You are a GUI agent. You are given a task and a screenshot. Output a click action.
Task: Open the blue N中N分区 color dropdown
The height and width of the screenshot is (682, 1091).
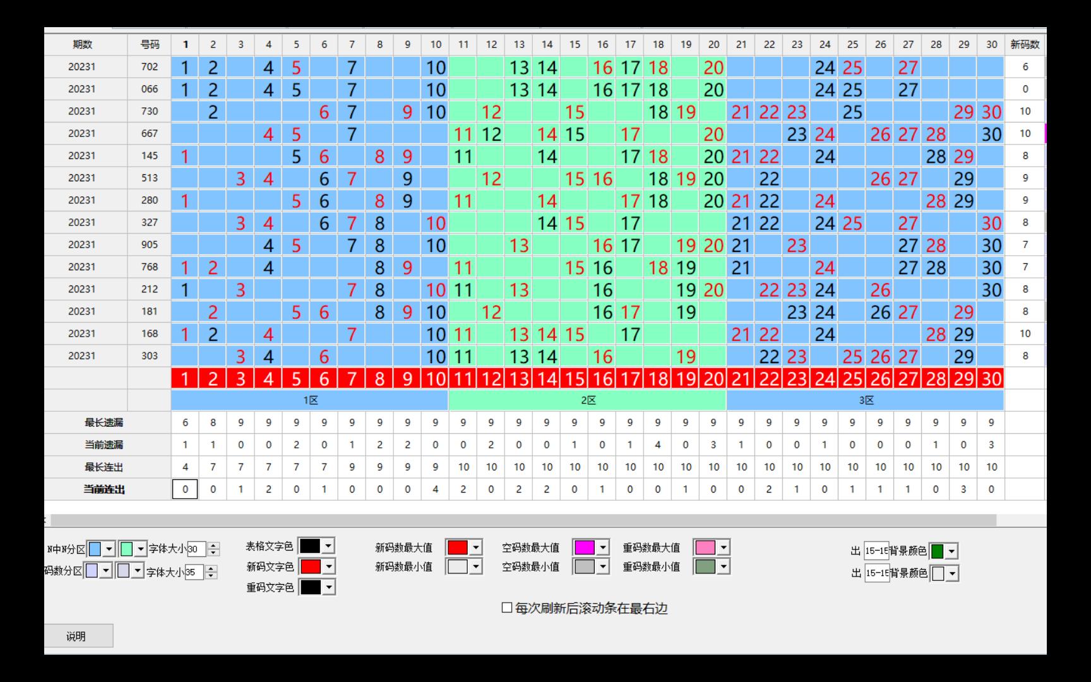[109, 549]
